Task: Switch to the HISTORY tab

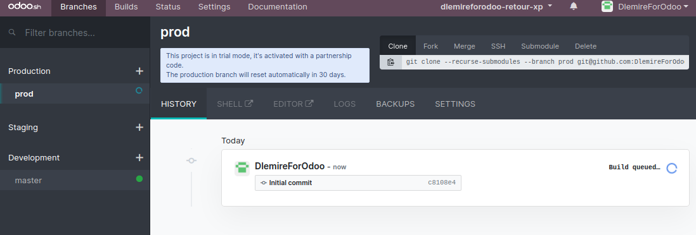Action: click(x=179, y=104)
